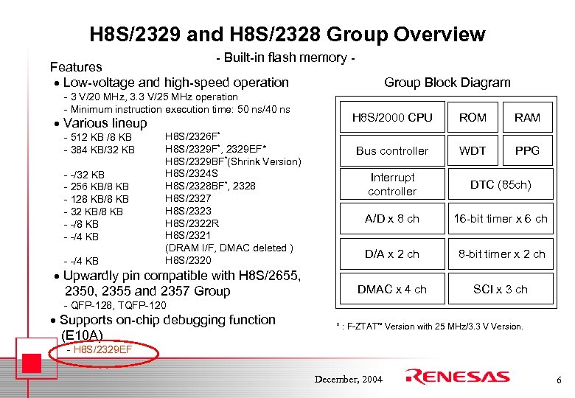Click the DTC (85ch) block
The image size is (575, 398).
click(x=501, y=184)
